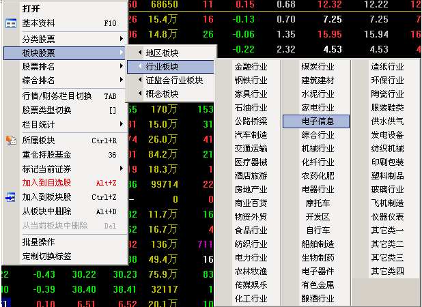Viewport: 422px width, 307px height.
Task: Select the 行业板块 submenu item
Action: pos(171,67)
